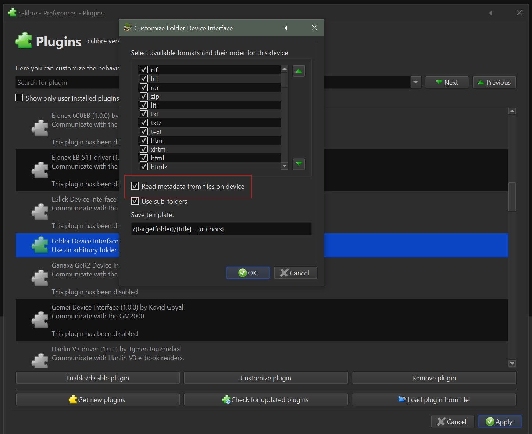Viewport: 532px width, 434px height.
Task: Enable Show only user installed plugins
Action: [19, 98]
